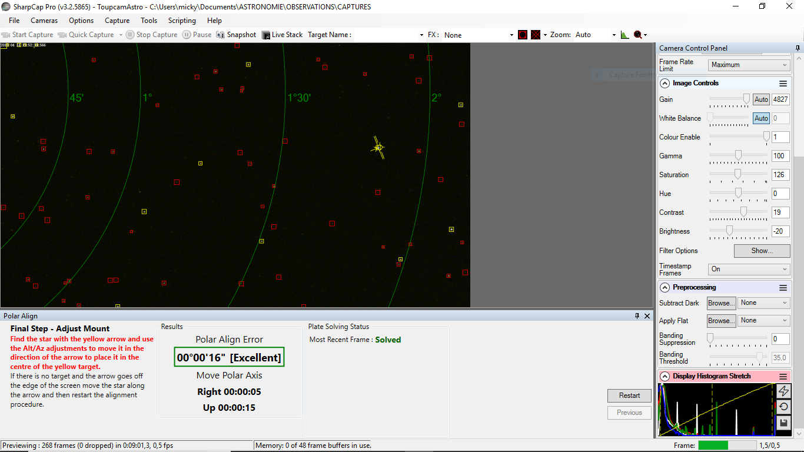Open the Frame Rate Limit dropdown
Viewport: 804px width, 452px height.
coord(749,65)
